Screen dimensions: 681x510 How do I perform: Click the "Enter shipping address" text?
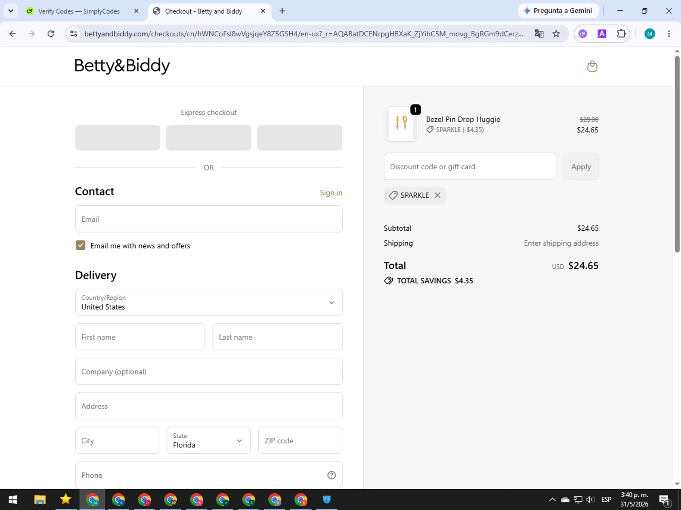click(x=561, y=243)
